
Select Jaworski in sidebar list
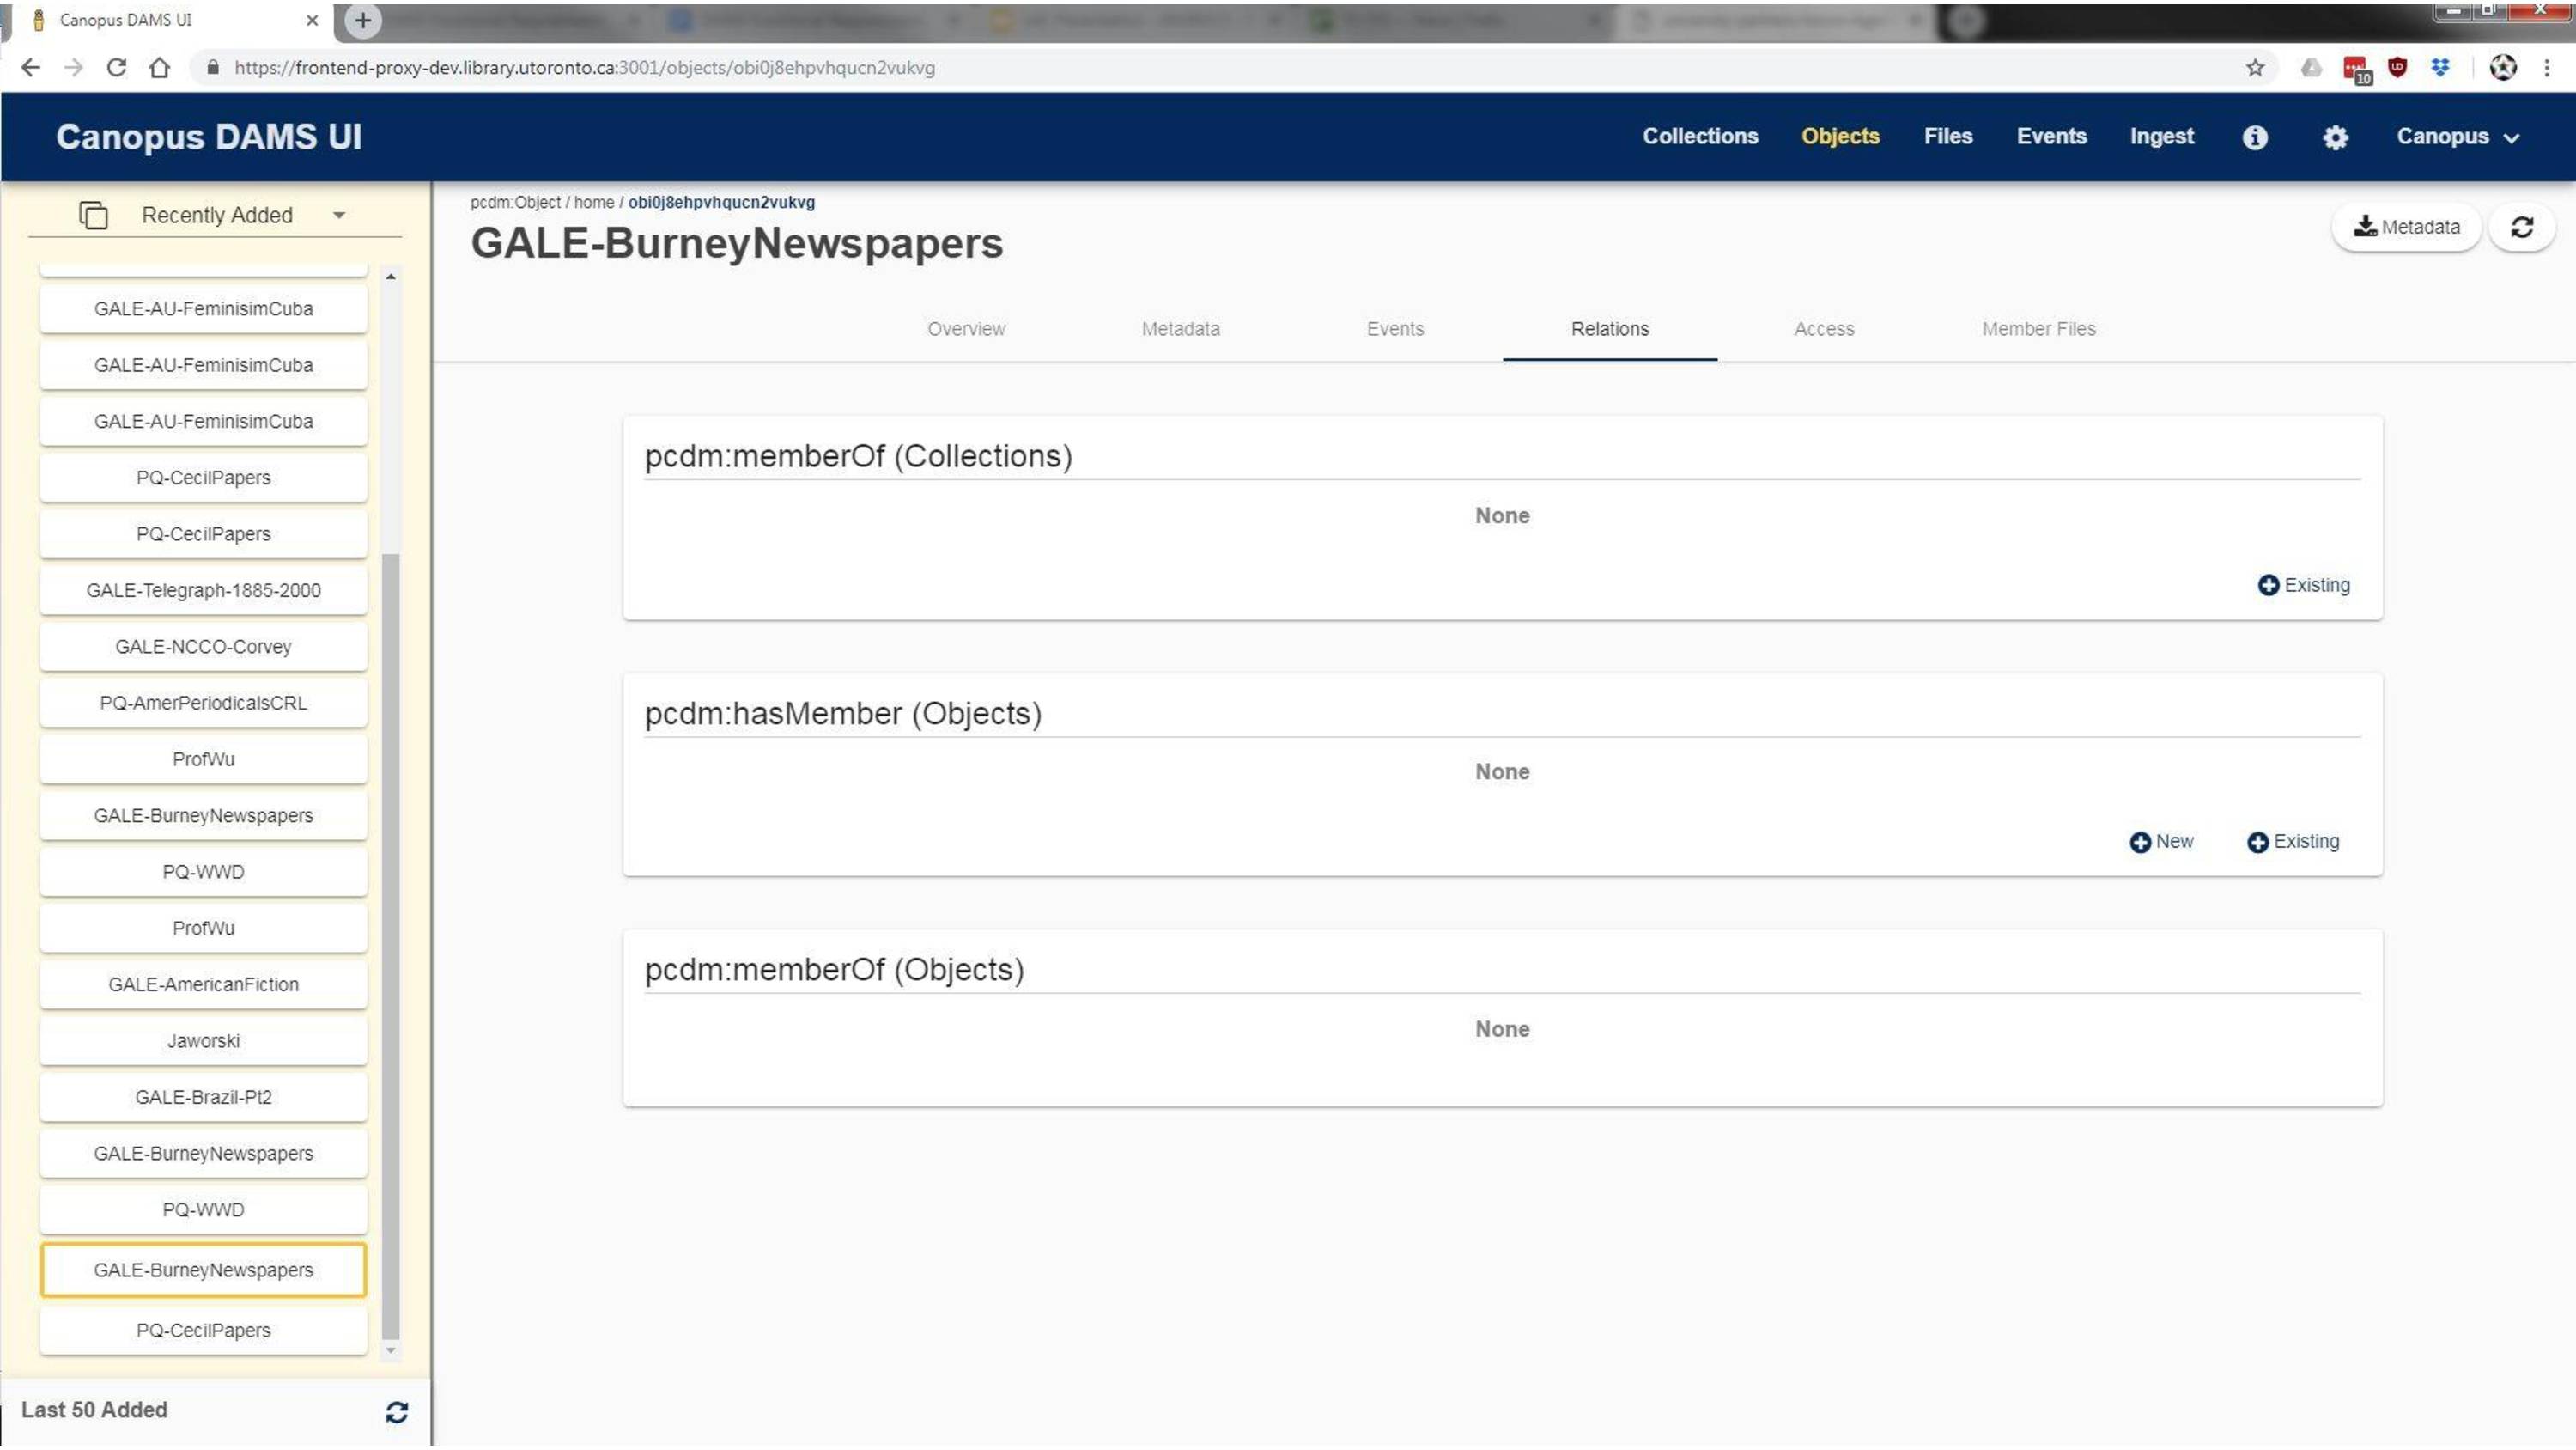click(203, 1041)
